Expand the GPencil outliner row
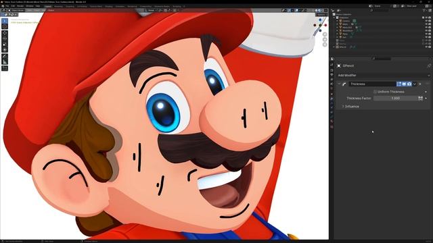Image resolution: width=433 pixels, height=243 pixels. click(x=334, y=47)
